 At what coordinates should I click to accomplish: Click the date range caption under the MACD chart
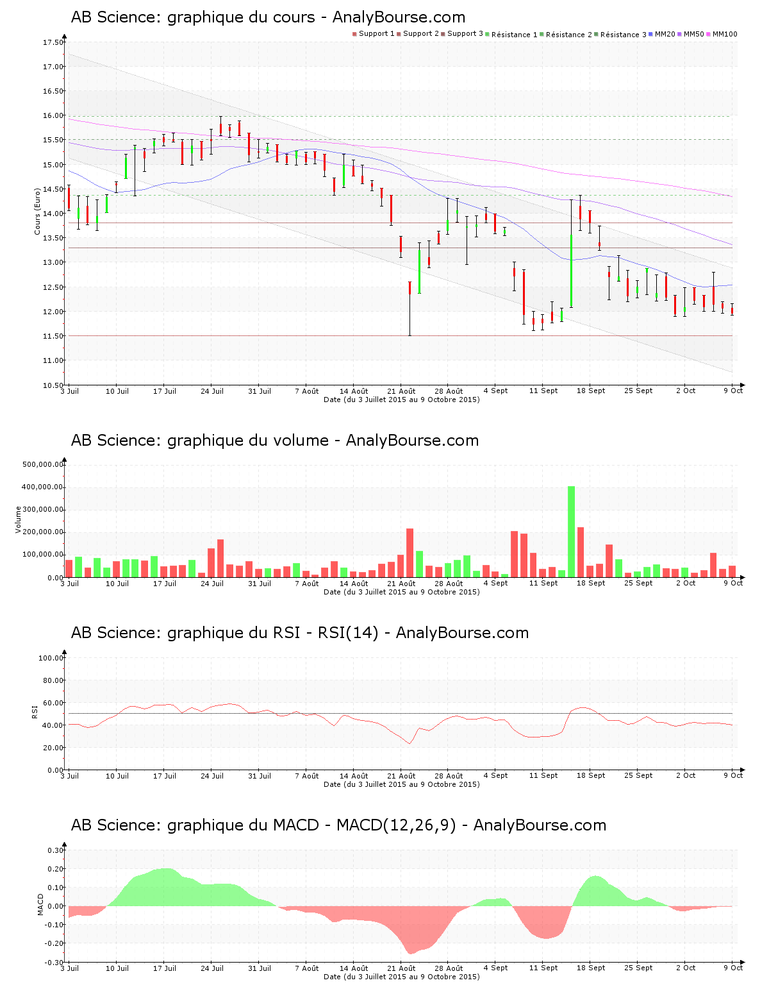(x=402, y=977)
